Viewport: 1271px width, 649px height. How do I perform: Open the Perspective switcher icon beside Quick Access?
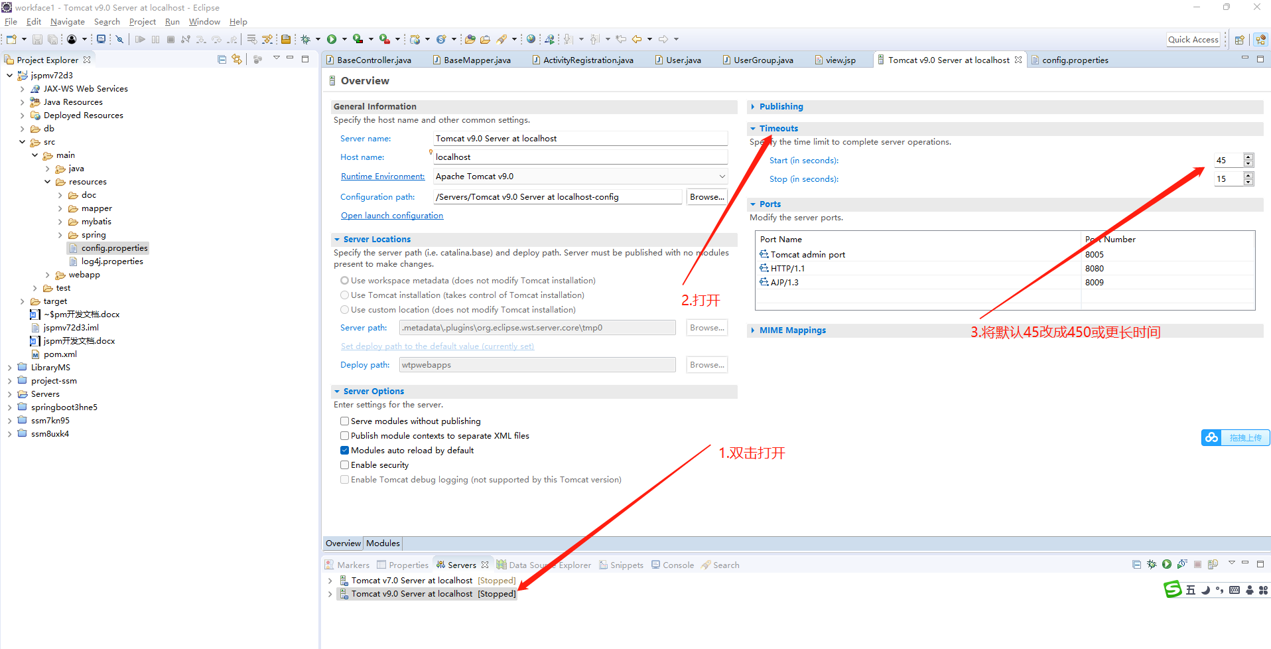click(1239, 39)
